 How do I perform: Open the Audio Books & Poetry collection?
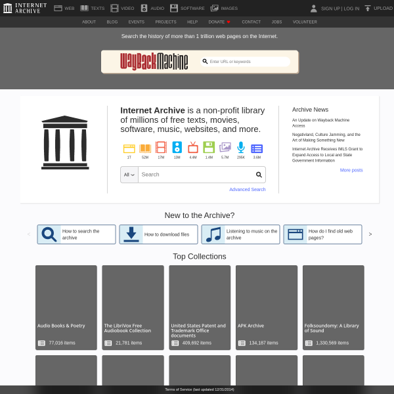tap(66, 307)
